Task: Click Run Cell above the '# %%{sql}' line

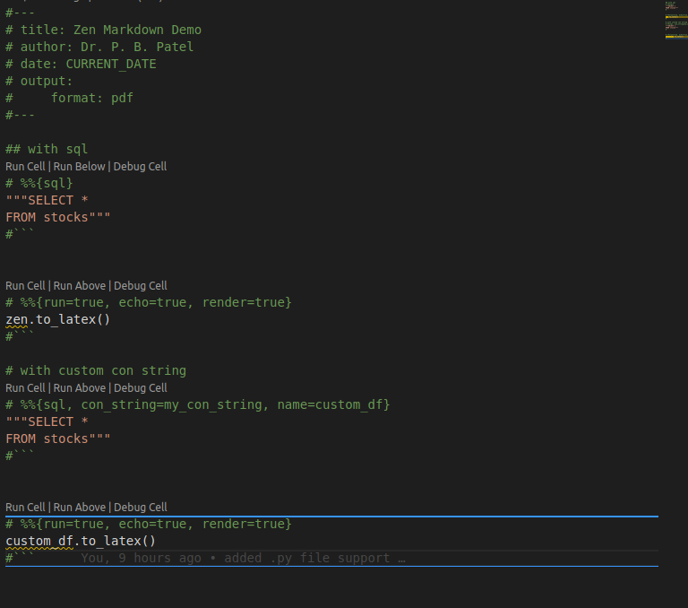Action: point(25,167)
